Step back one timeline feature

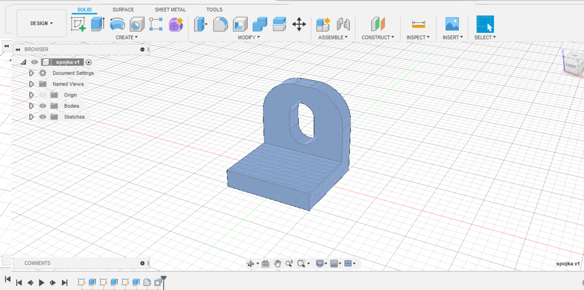tap(30, 283)
